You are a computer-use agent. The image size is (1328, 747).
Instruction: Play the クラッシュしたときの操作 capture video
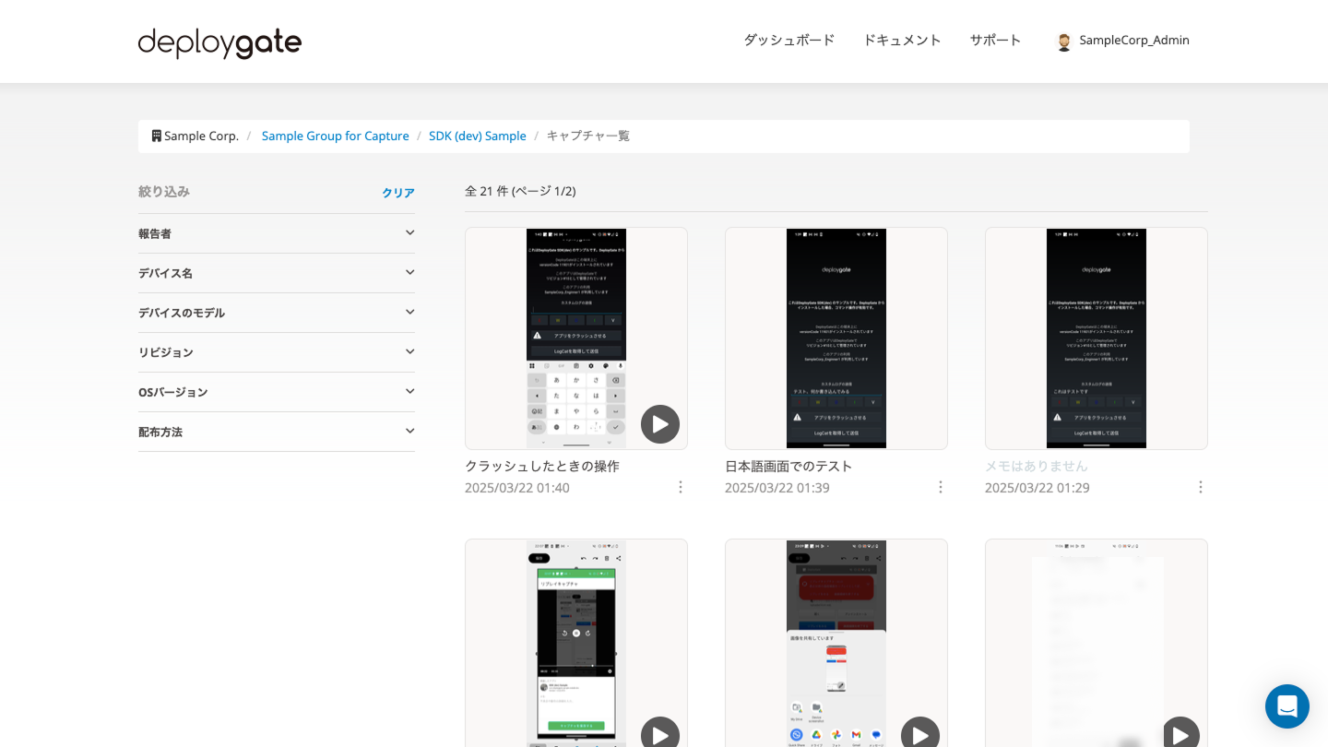click(660, 424)
